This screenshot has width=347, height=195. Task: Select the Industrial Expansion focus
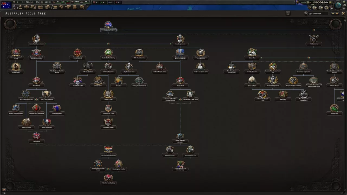coord(303,68)
